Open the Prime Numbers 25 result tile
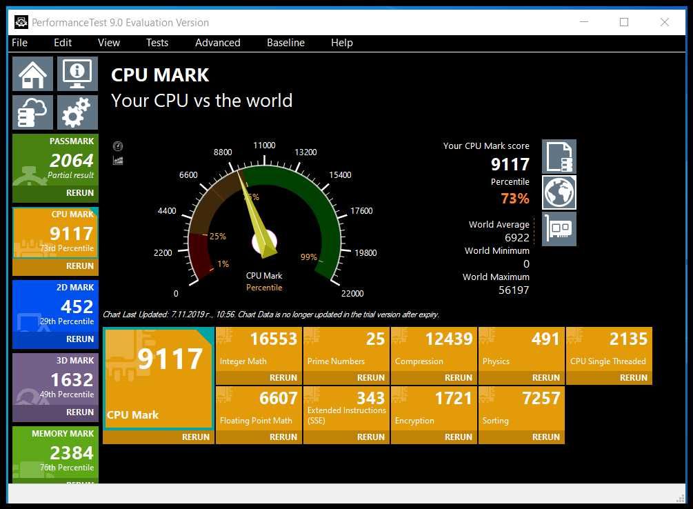The width and height of the screenshot is (693, 509). pyautogui.click(x=346, y=350)
